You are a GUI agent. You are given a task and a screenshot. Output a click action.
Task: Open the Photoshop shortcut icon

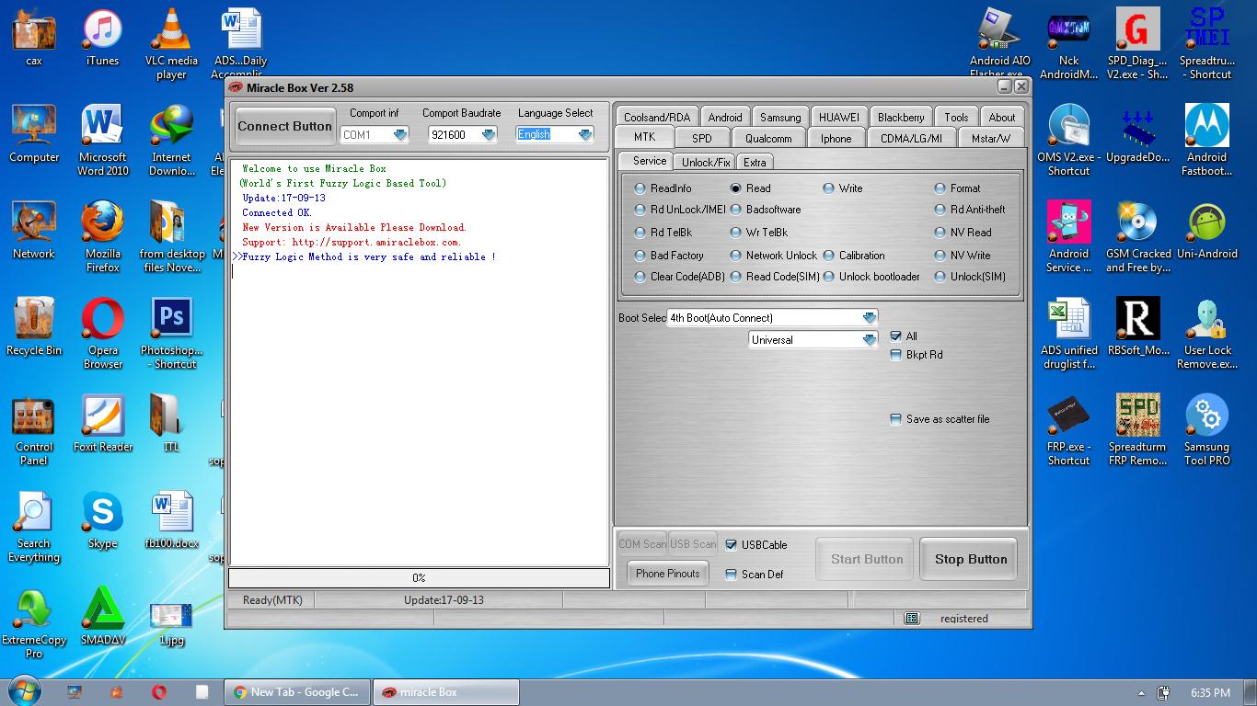pyautogui.click(x=171, y=334)
